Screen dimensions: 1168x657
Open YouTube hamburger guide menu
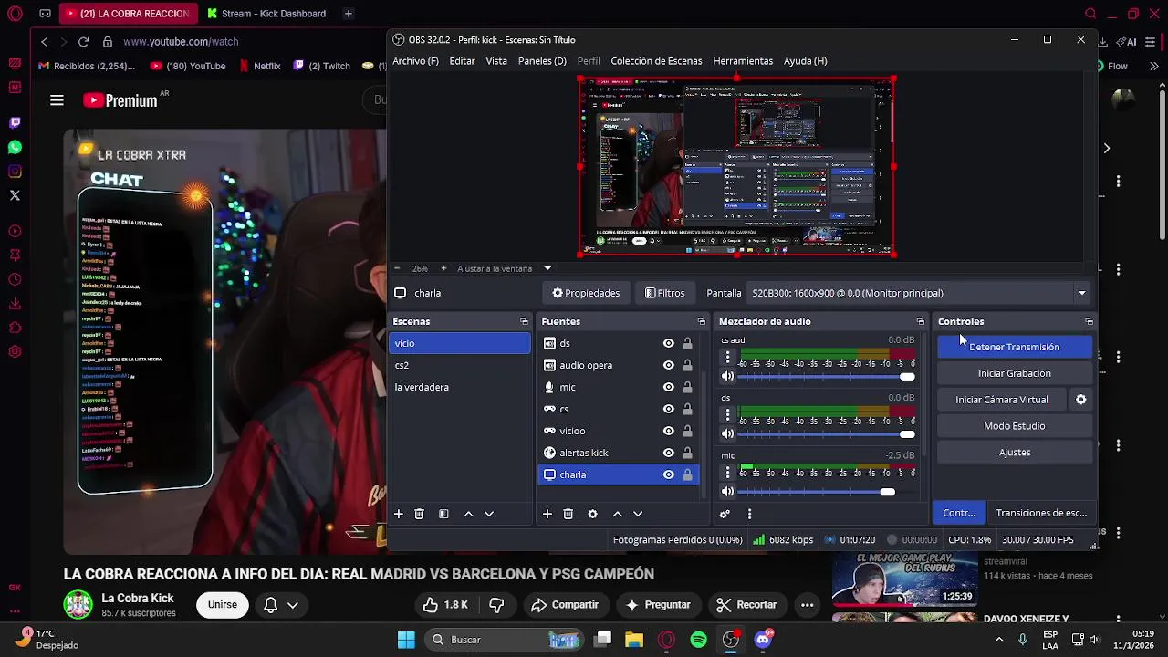(x=57, y=100)
